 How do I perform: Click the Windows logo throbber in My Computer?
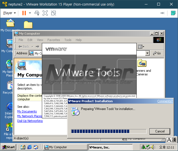pyautogui.click(x=159, y=40)
